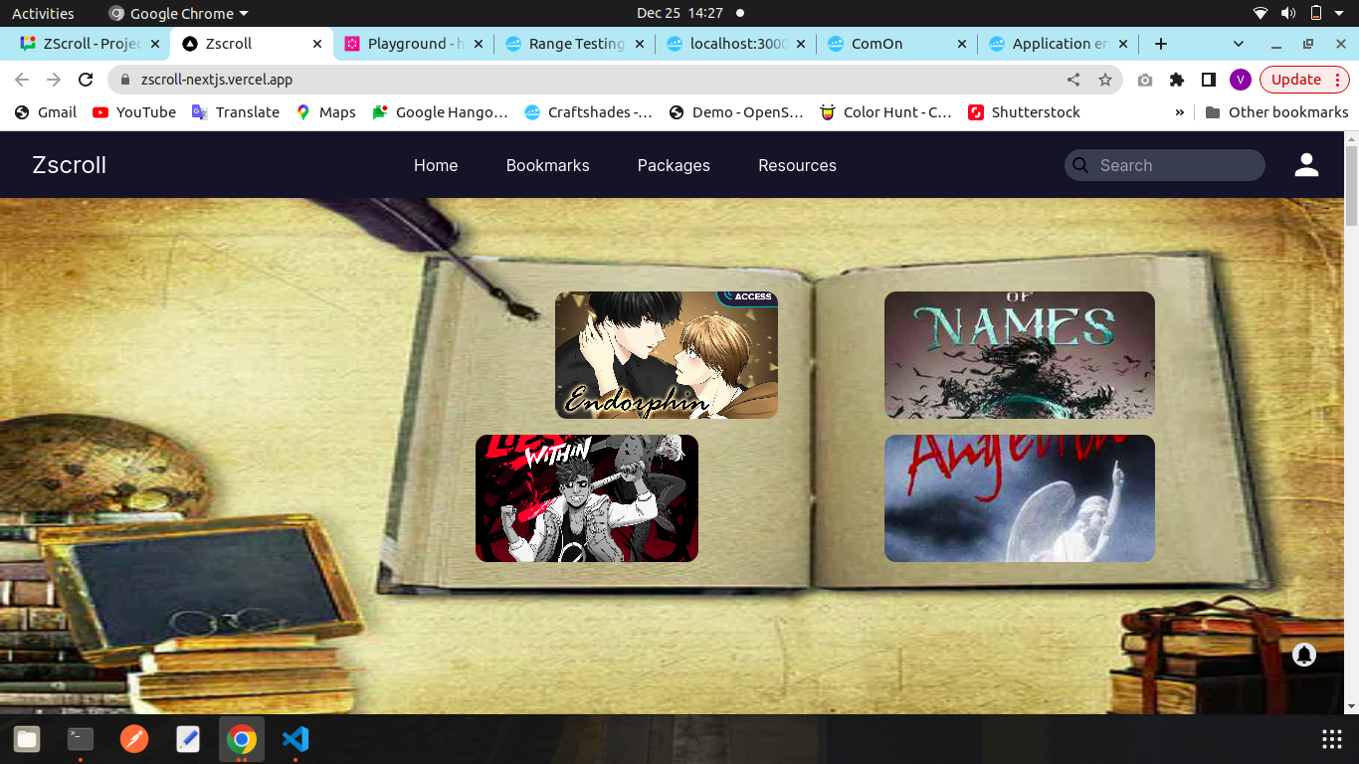1359x764 pixels.
Task: Click the notification bell icon
Action: [x=1303, y=655]
